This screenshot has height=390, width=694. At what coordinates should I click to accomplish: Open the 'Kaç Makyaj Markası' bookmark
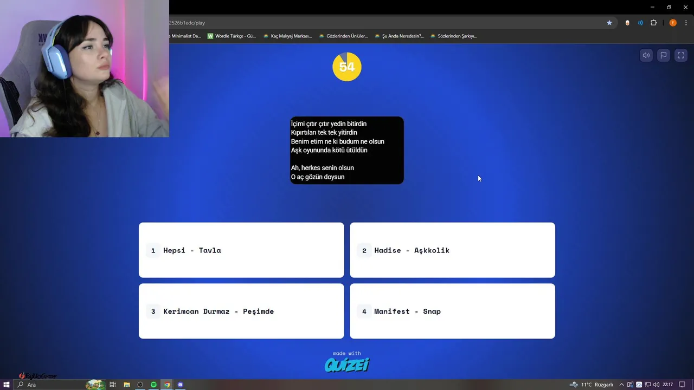(287, 36)
